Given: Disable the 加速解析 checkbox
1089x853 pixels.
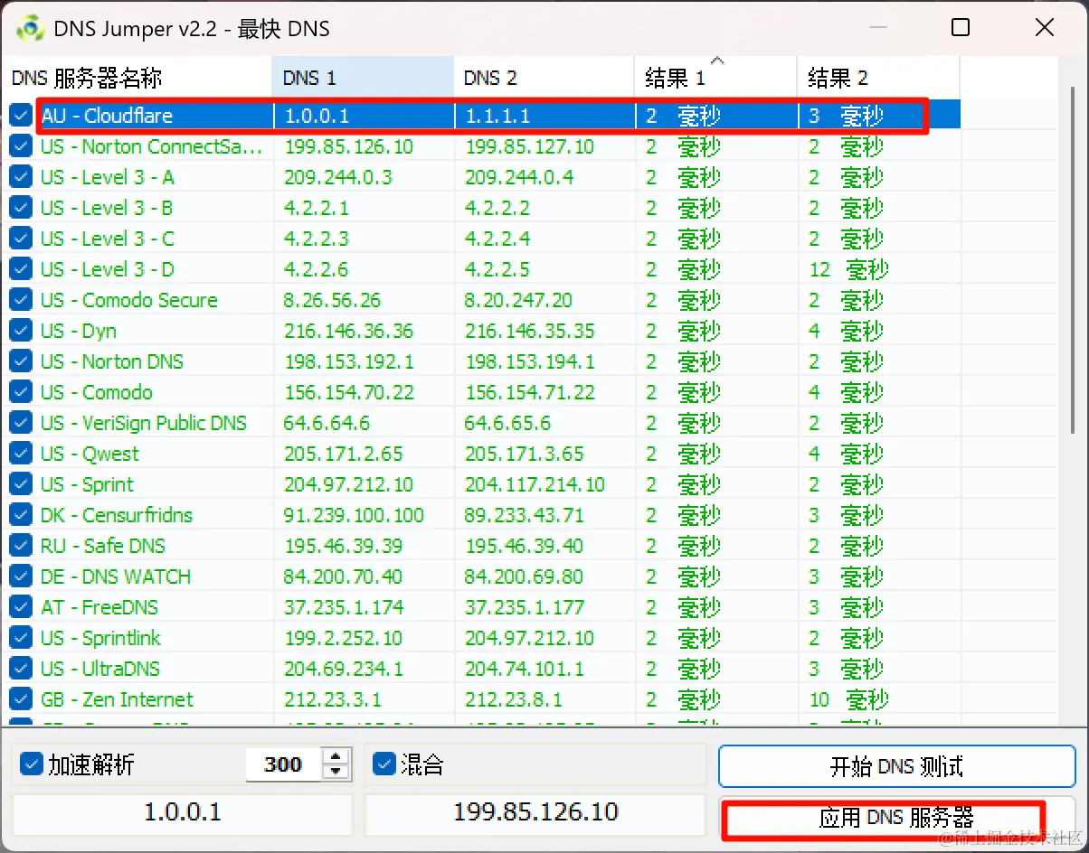Looking at the screenshot, I should (x=32, y=764).
